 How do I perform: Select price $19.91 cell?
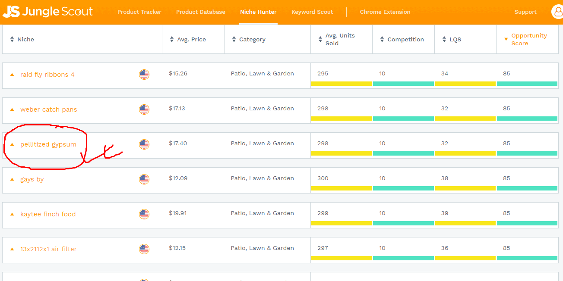tap(178, 213)
